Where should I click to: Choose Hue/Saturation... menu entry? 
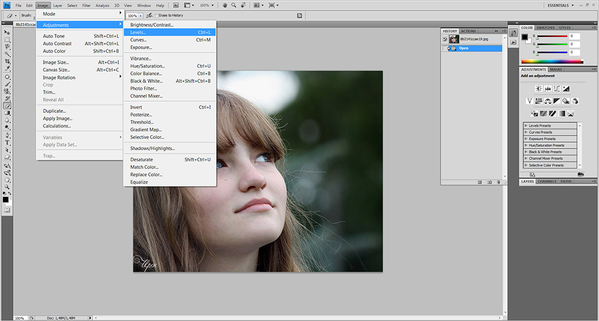pos(170,66)
